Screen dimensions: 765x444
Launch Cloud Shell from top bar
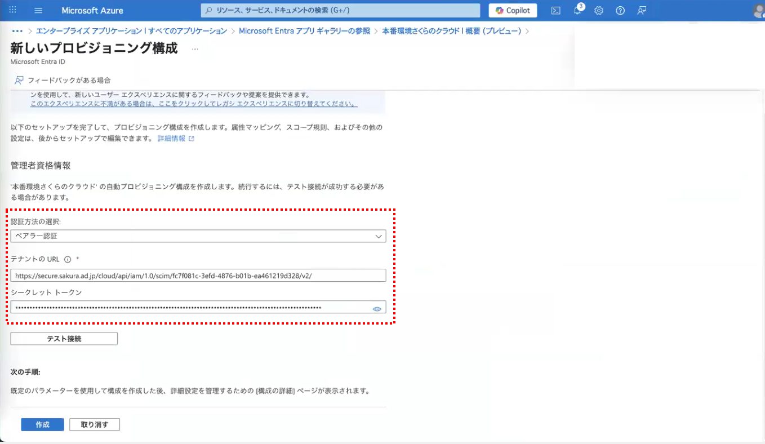pyautogui.click(x=555, y=10)
